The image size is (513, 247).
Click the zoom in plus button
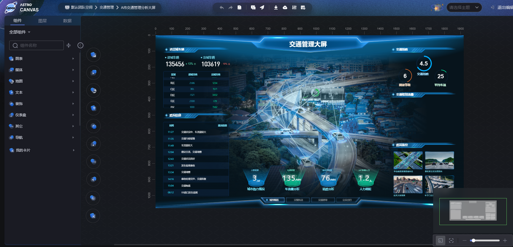pos(505,240)
